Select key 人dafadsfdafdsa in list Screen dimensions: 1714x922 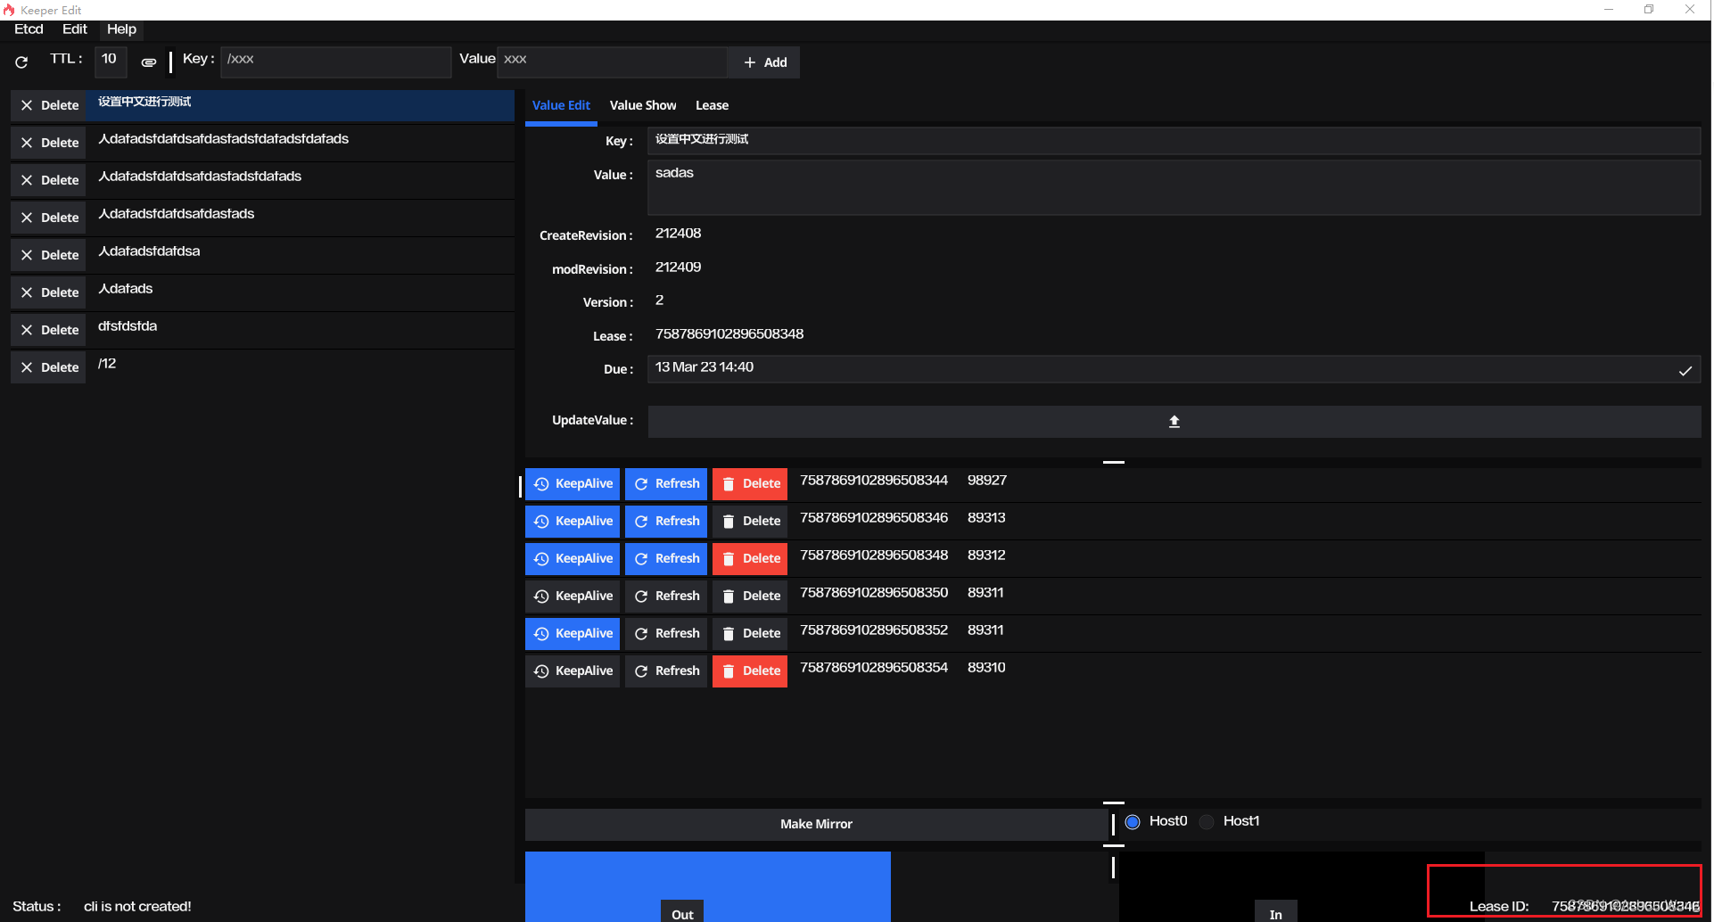click(x=300, y=255)
